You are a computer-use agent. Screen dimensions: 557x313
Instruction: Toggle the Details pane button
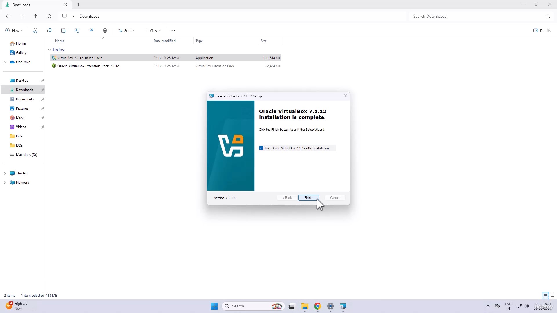542,30
